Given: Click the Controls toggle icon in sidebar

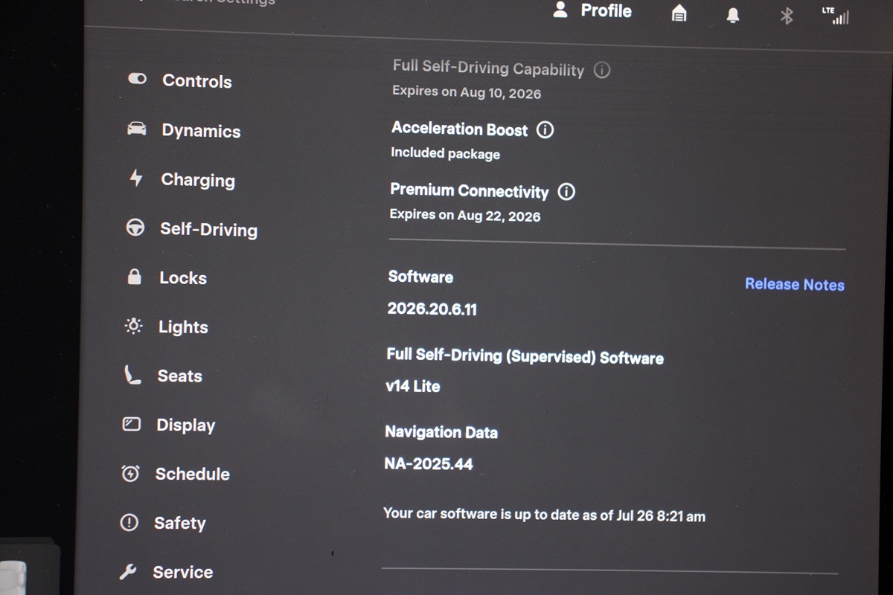Looking at the screenshot, I should point(137,79).
